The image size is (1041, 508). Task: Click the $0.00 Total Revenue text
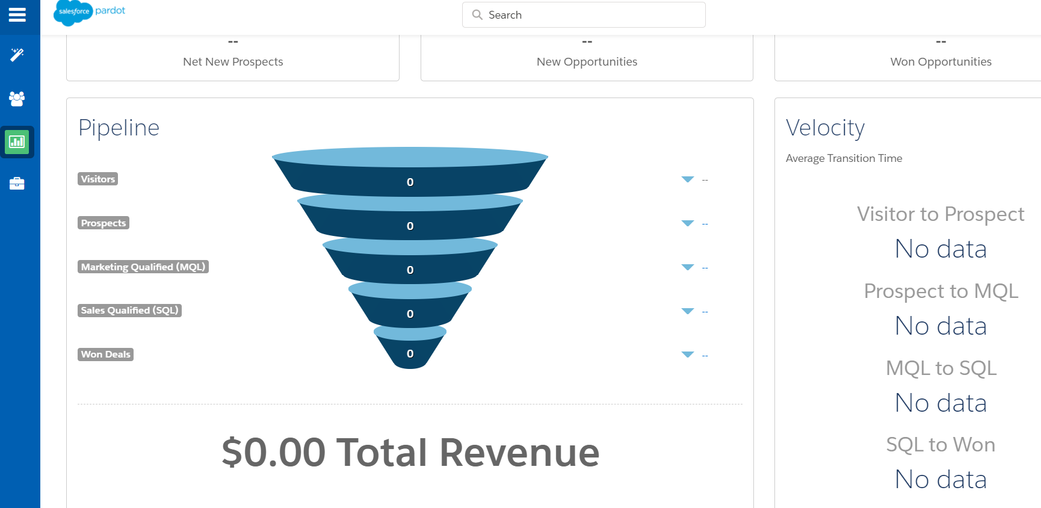[x=410, y=452]
